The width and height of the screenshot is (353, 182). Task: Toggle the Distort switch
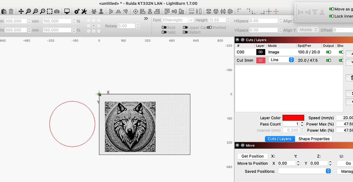(185, 32)
